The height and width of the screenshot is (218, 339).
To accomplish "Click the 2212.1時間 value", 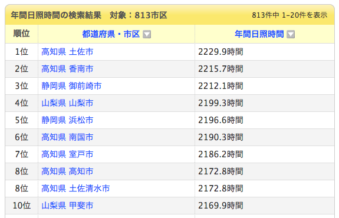I will (220, 86).
